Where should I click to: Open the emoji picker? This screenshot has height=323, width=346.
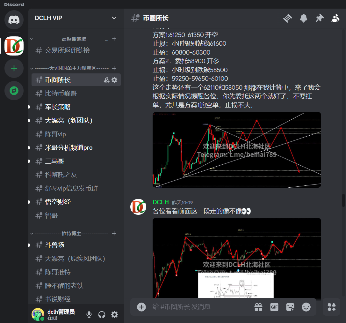coord(306,307)
